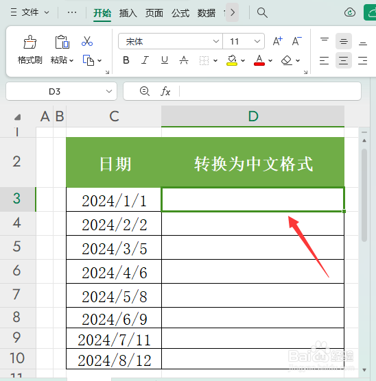The width and height of the screenshot is (376, 381).
Task: Click the Paste clipboard icon
Action: coord(62,42)
